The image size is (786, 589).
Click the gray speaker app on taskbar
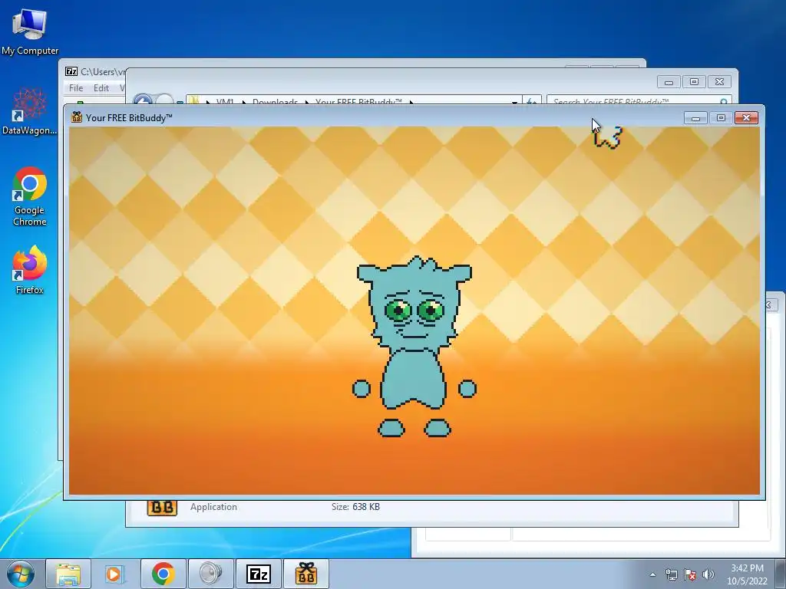coord(210,574)
